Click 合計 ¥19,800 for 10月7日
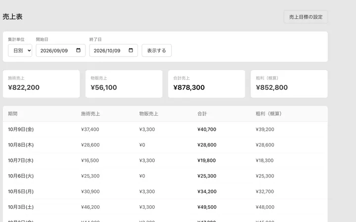356x222 pixels. [206, 160]
